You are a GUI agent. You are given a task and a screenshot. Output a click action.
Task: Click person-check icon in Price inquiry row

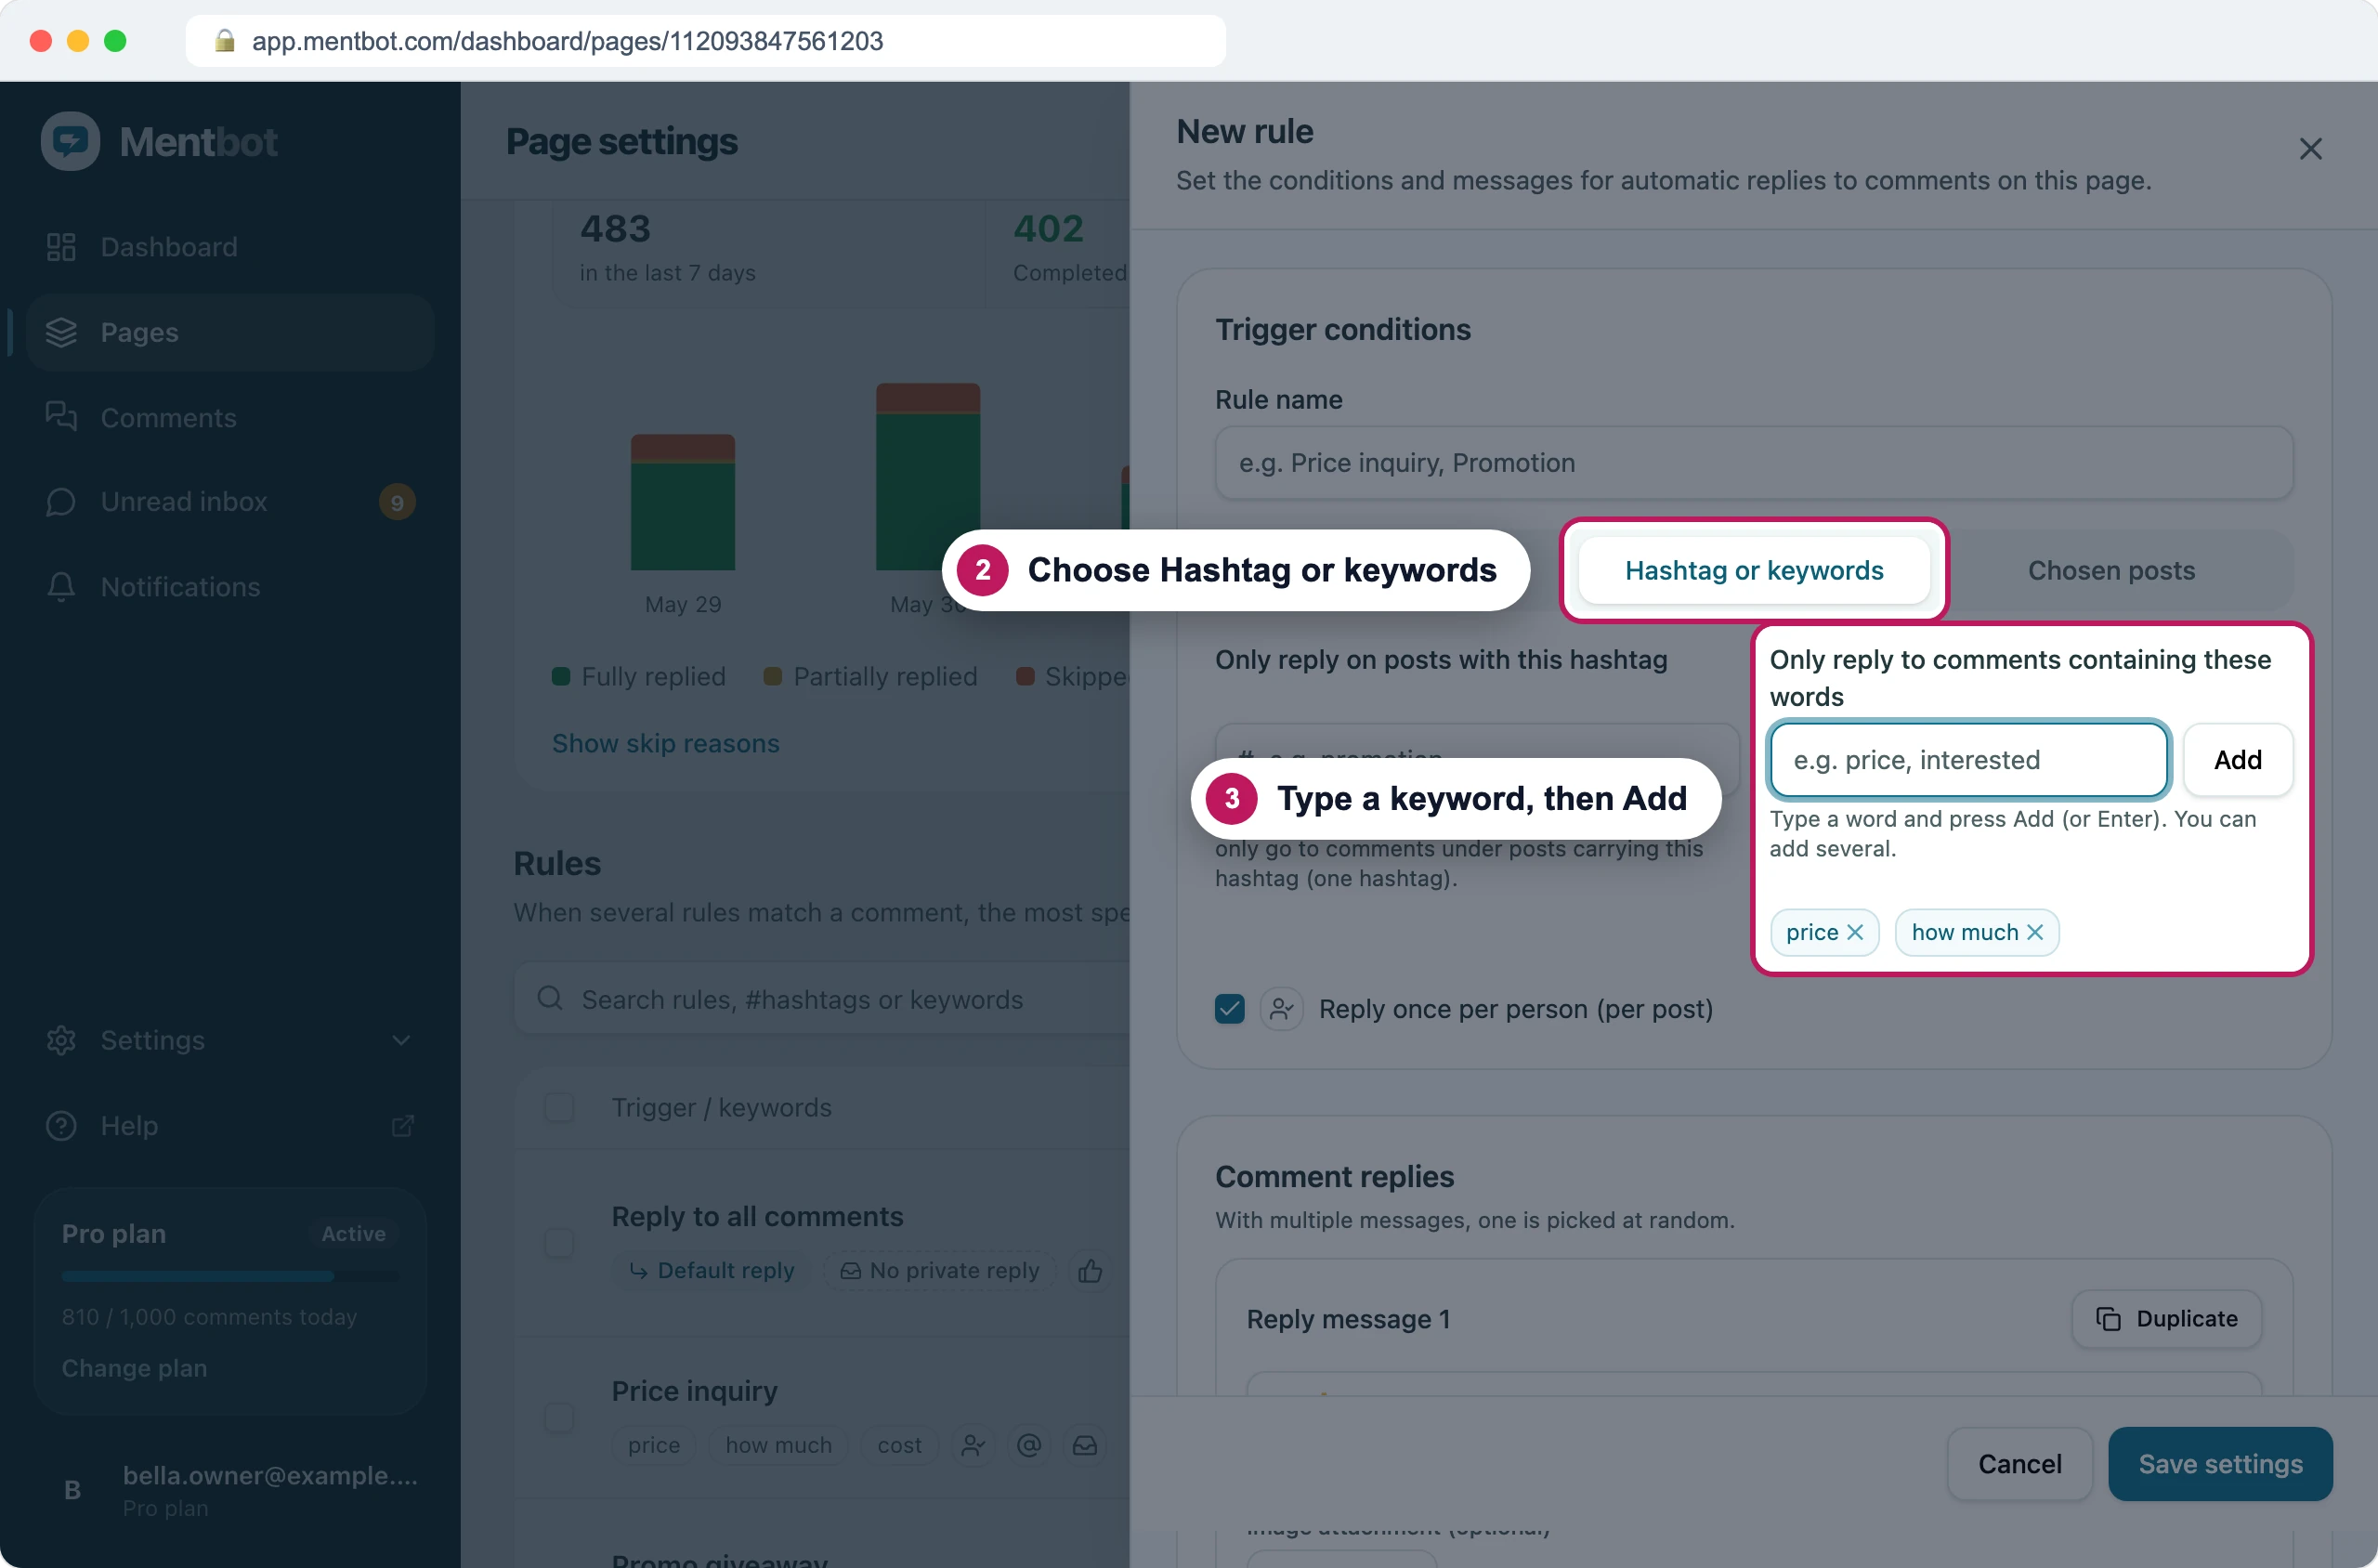tap(973, 1445)
